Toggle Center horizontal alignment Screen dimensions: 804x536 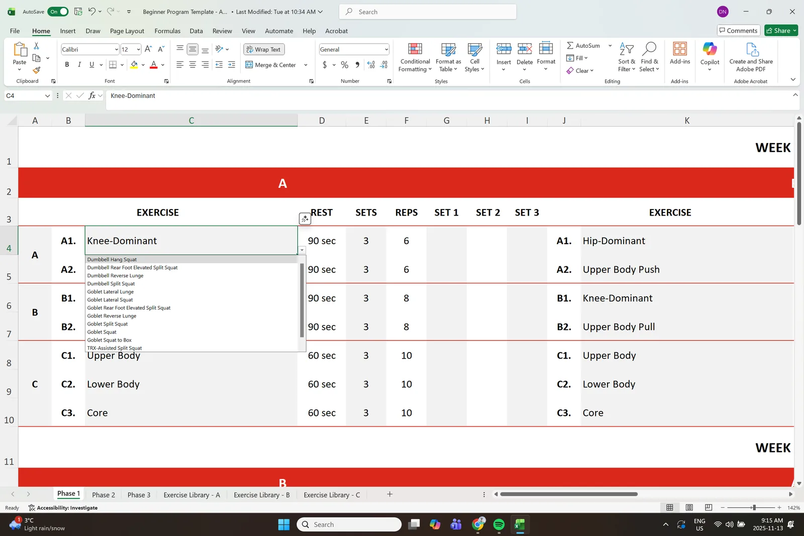(192, 64)
